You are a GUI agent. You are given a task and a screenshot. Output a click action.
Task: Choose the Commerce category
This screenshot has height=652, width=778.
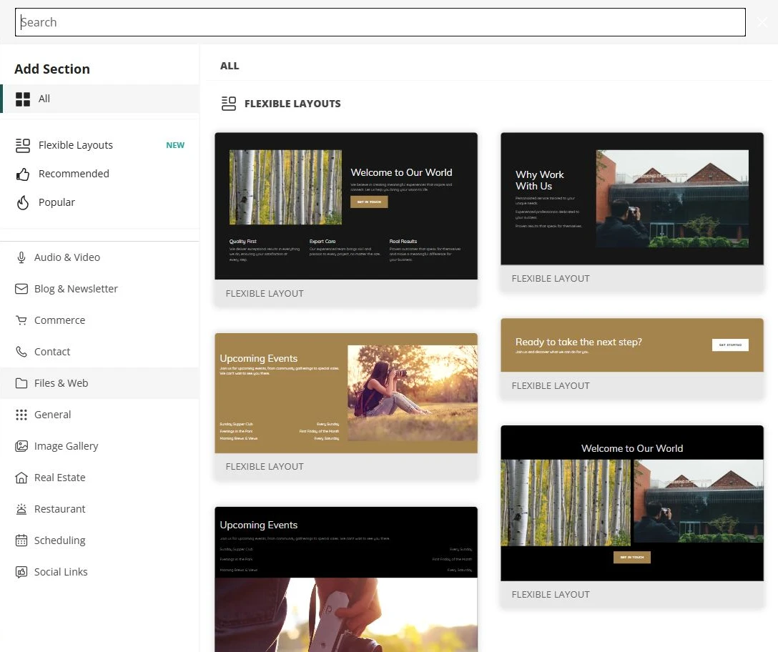click(59, 320)
